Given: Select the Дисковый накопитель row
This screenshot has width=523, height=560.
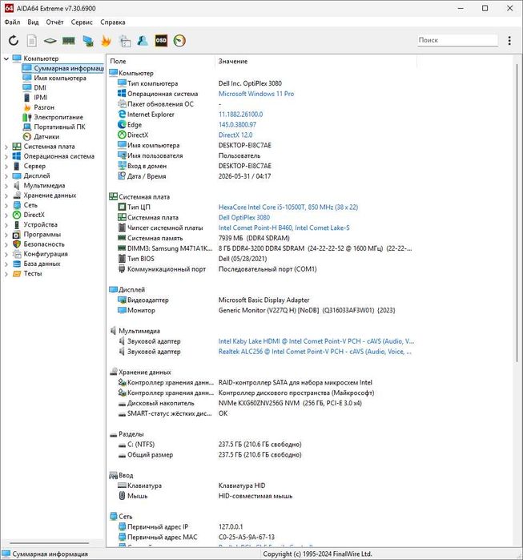Looking at the screenshot, I should 262,403.
